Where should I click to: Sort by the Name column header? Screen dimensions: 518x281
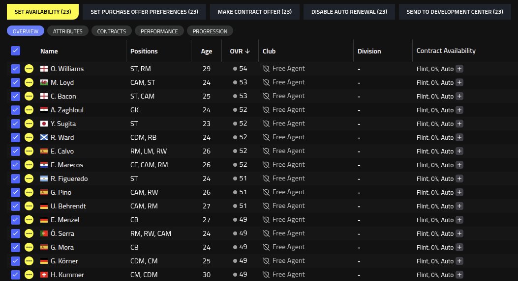(49, 51)
